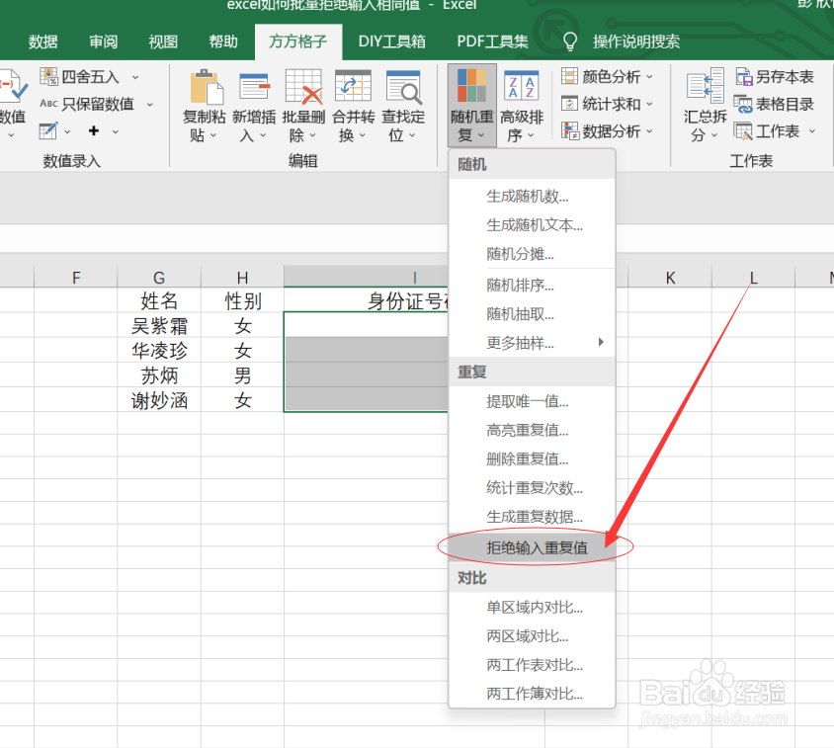Select 高亮重复值 menu item

pos(532,430)
